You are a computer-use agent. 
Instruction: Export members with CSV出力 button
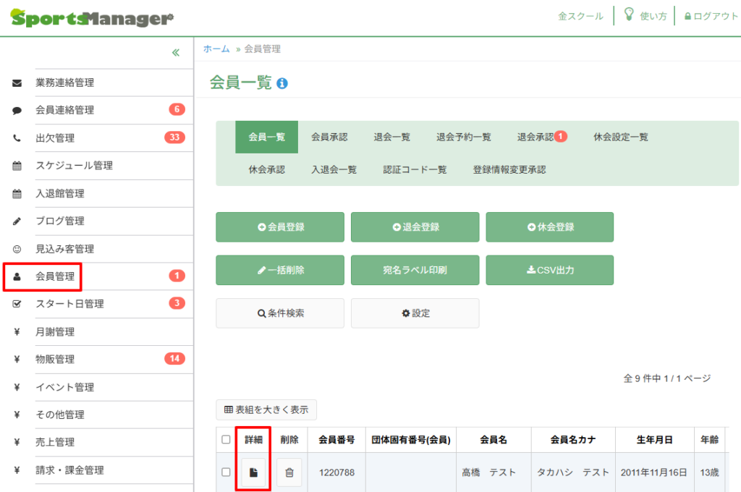click(x=549, y=271)
